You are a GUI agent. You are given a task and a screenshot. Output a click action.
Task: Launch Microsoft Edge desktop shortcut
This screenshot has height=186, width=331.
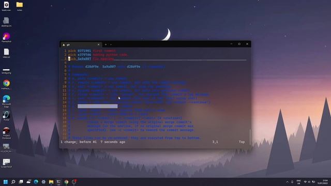pyautogui.click(x=6, y=101)
